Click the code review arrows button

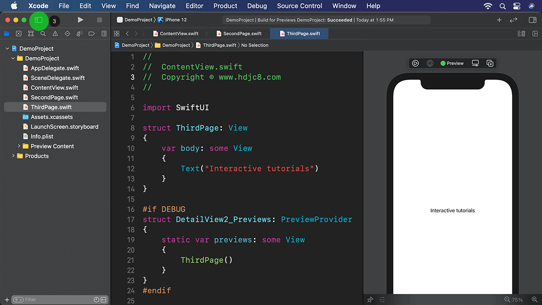coord(514,20)
